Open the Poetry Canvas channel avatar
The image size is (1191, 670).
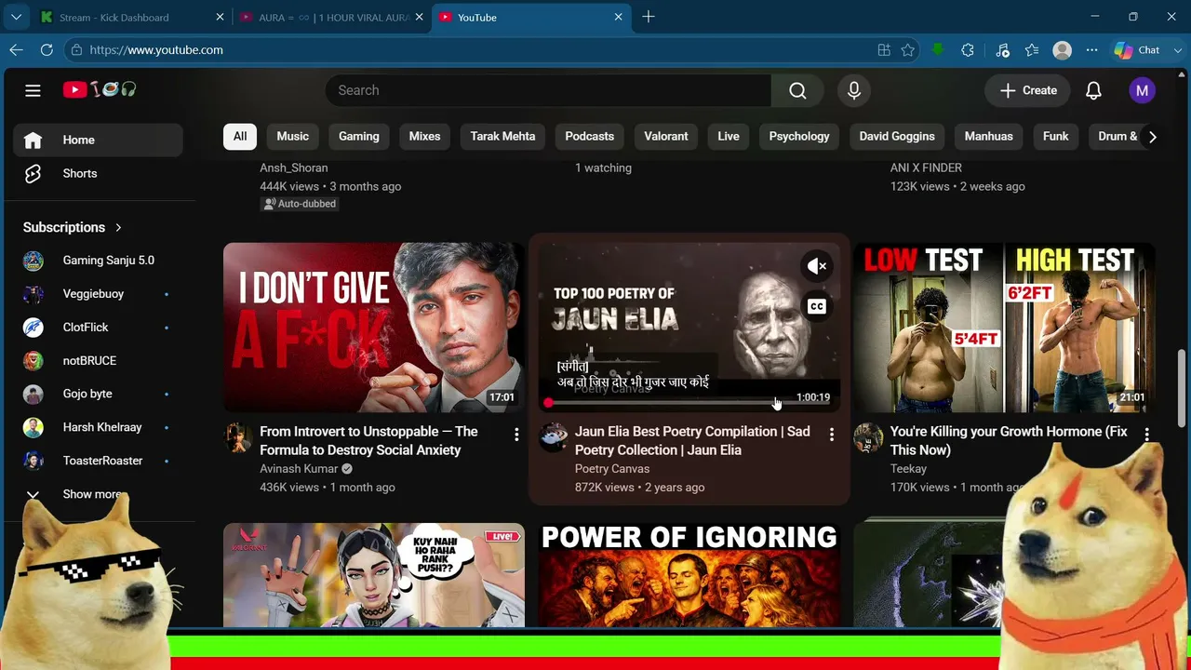[x=554, y=437]
